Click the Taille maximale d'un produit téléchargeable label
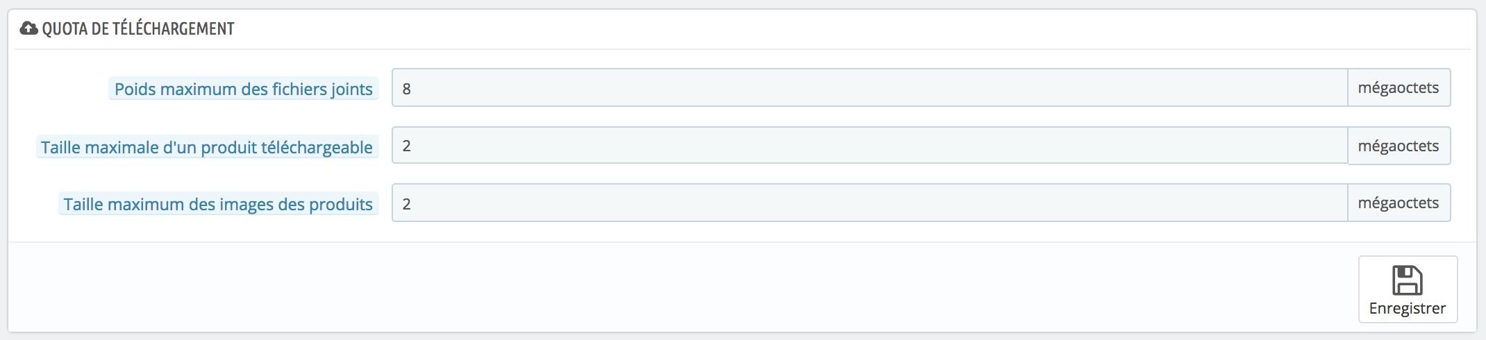The image size is (1486, 340). click(207, 147)
